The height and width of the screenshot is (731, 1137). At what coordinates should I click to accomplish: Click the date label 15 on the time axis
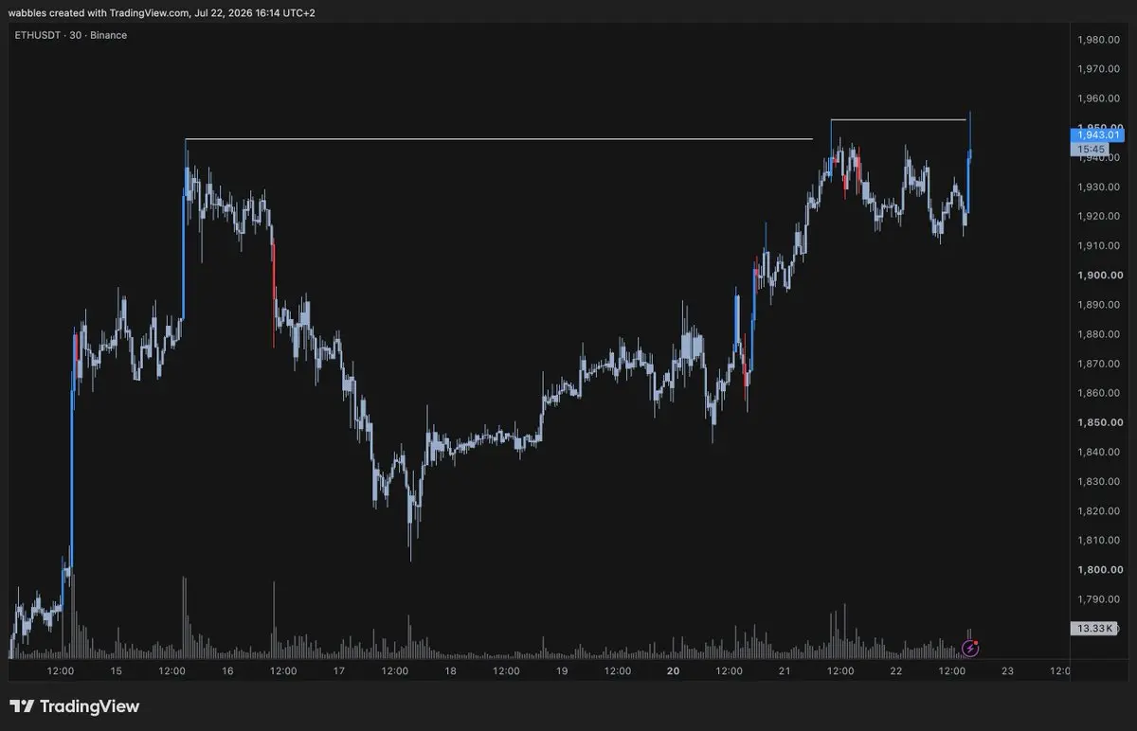(116, 670)
